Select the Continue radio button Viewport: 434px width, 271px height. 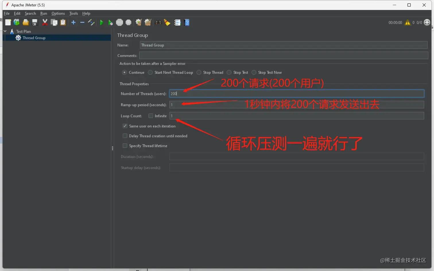(124, 72)
